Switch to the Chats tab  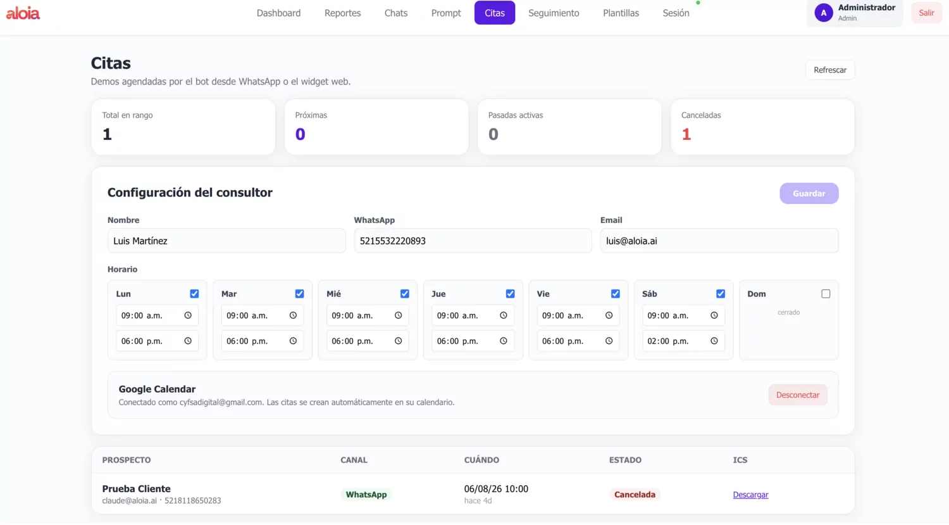pyautogui.click(x=396, y=13)
